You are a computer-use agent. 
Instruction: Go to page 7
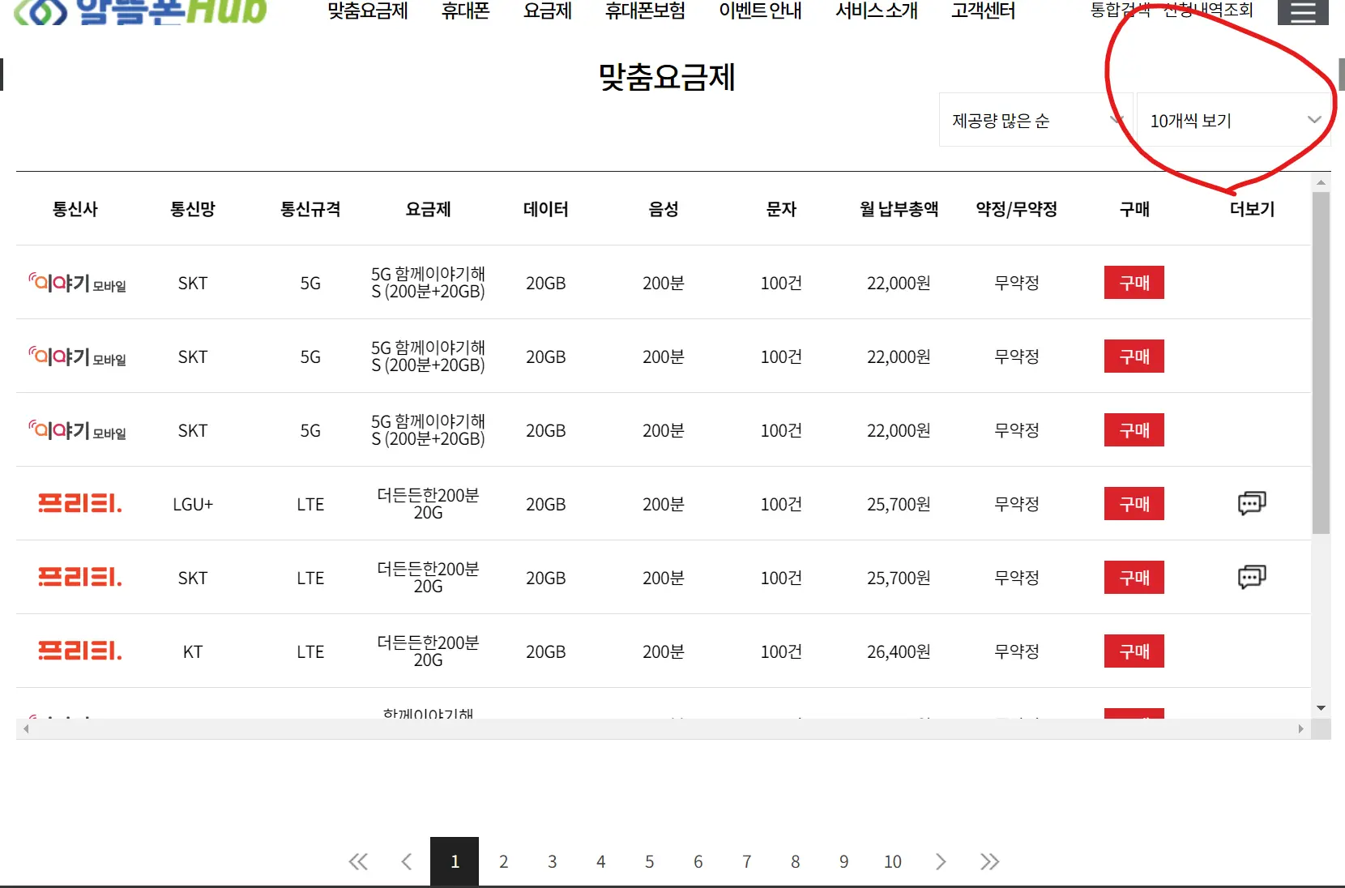point(746,861)
